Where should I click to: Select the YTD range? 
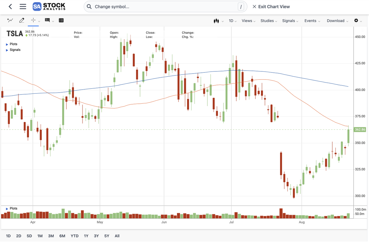[x=74, y=236]
